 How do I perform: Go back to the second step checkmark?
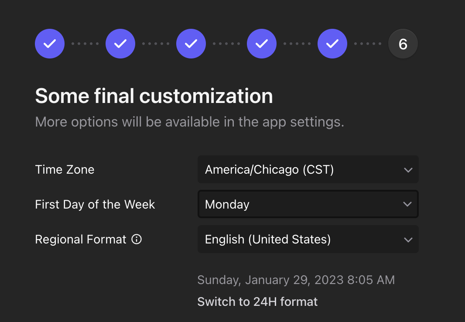(120, 44)
